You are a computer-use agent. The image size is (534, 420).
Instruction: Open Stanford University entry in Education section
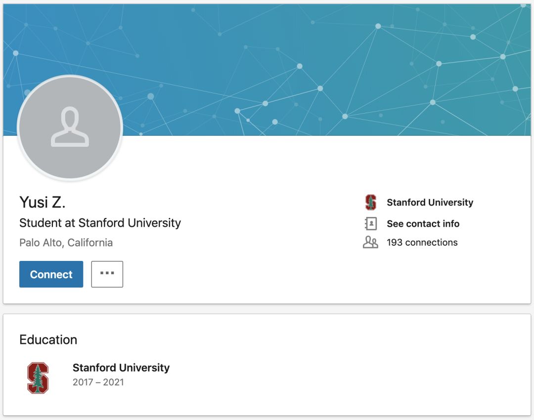[121, 368]
